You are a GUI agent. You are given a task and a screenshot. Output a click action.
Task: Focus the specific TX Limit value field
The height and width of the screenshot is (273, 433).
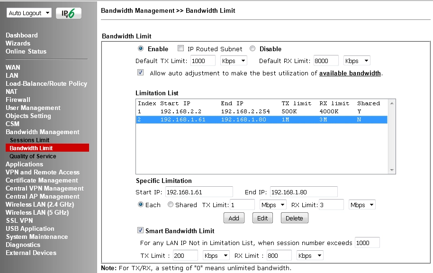point(242,205)
